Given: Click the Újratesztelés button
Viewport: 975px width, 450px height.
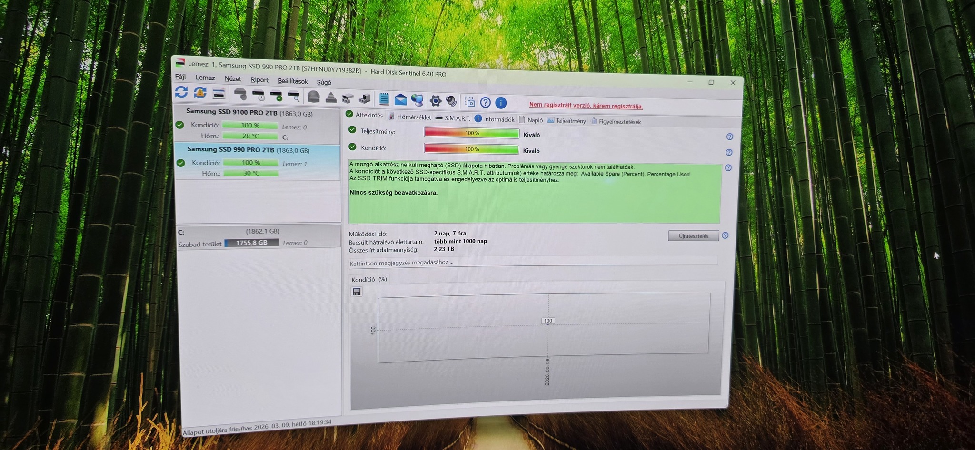Looking at the screenshot, I should pos(694,236).
